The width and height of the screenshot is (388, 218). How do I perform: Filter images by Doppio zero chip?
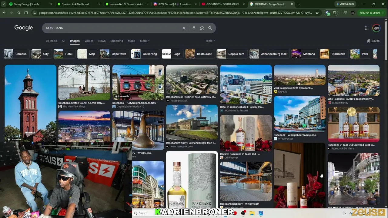pos(232,54)
